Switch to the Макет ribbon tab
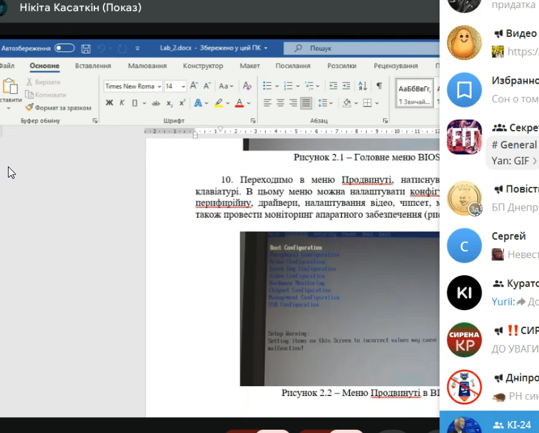This screenshot has height=433, width=539. 250,65
